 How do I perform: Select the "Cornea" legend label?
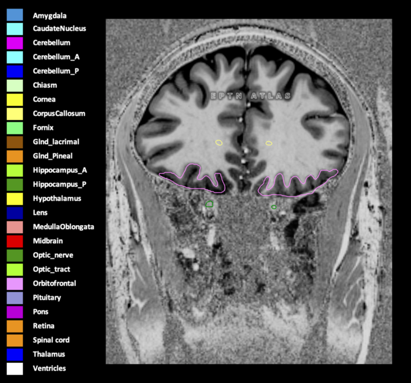(44, 99)
